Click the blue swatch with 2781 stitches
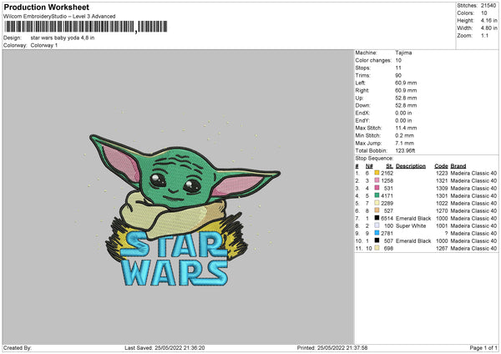The height and width of the screenshot is (354, 501). pyautogui.click(x=377, y=233)
